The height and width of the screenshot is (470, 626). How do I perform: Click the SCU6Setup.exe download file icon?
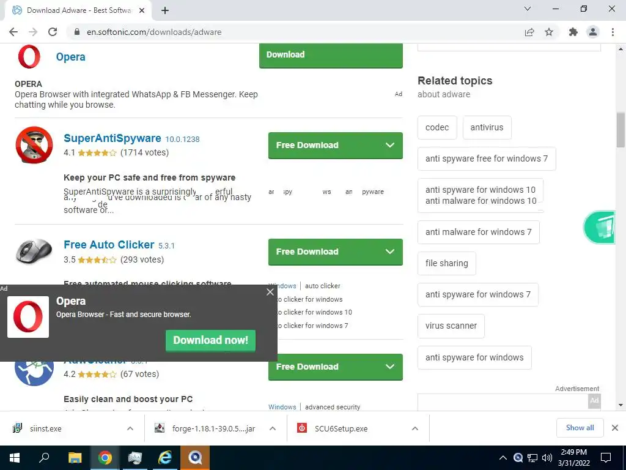[x=302, y=428]
